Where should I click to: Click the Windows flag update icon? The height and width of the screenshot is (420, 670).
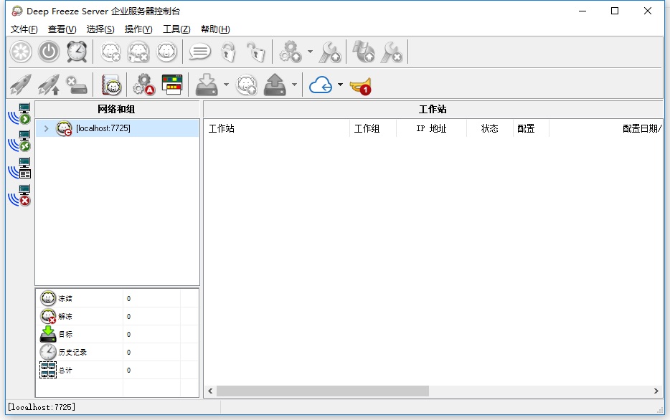[x=364, y=52]
